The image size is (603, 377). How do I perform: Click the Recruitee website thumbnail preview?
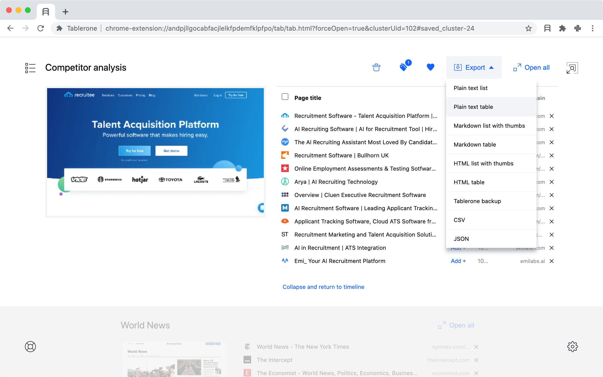[156, 152]
